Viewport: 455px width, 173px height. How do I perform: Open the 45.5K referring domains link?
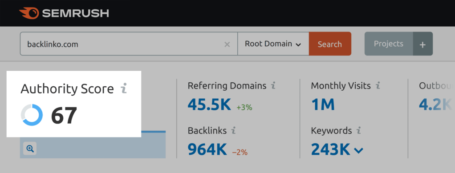click(209, 105)
